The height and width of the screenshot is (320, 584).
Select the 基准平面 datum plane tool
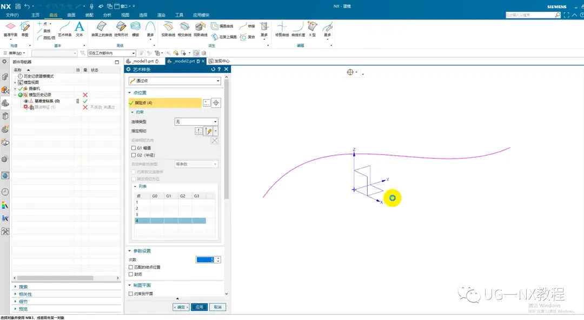[x=10, y=29]
